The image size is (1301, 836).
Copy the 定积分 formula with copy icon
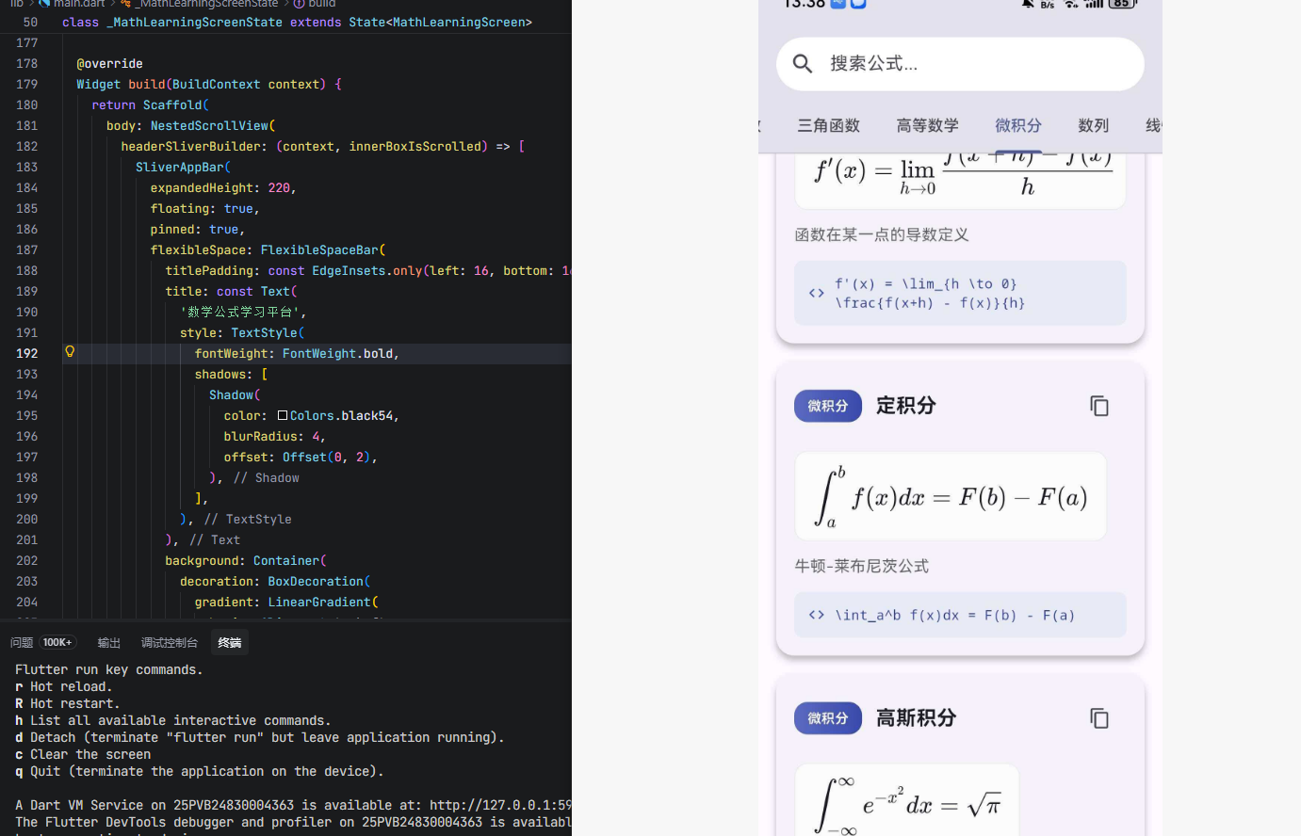1099,406
